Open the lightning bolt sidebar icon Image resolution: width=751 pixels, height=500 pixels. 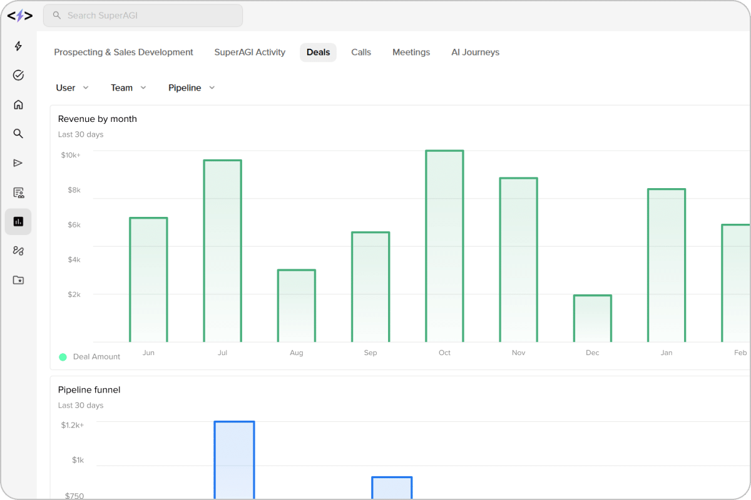18,46
